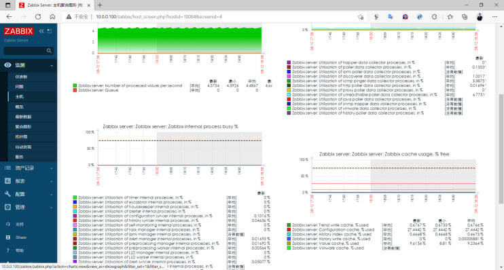The image size is (504, 270).
Task: Reload page with browser refresh icon
Action: 38,17
